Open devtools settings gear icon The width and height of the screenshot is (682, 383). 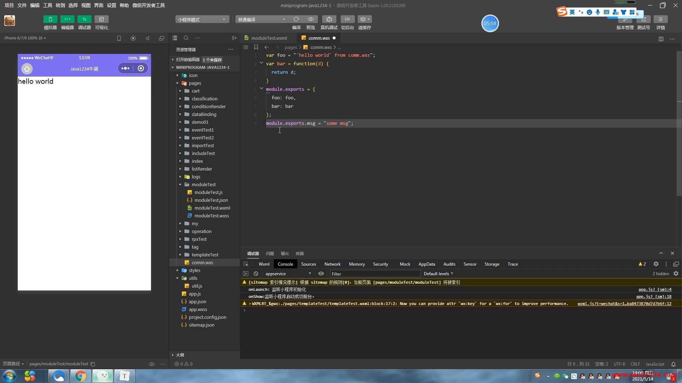(x=656, y=264)
